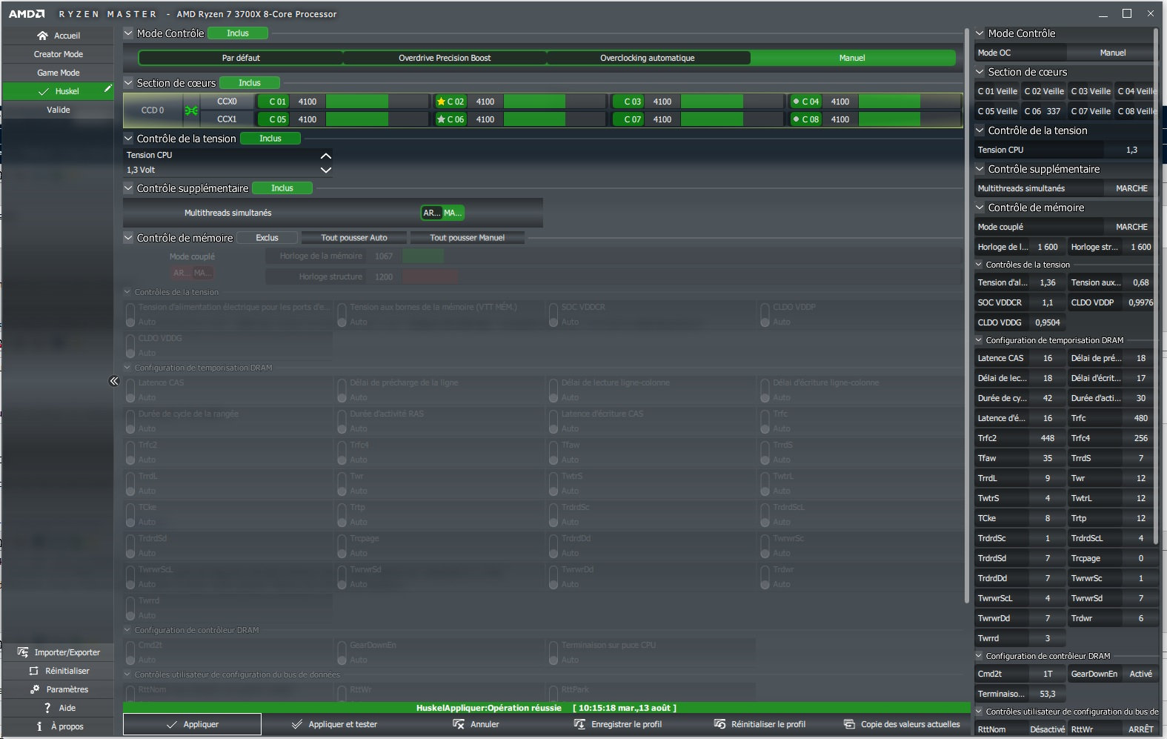
Task: Choose Overclocking automatique mode
Action: click(648, 58)
